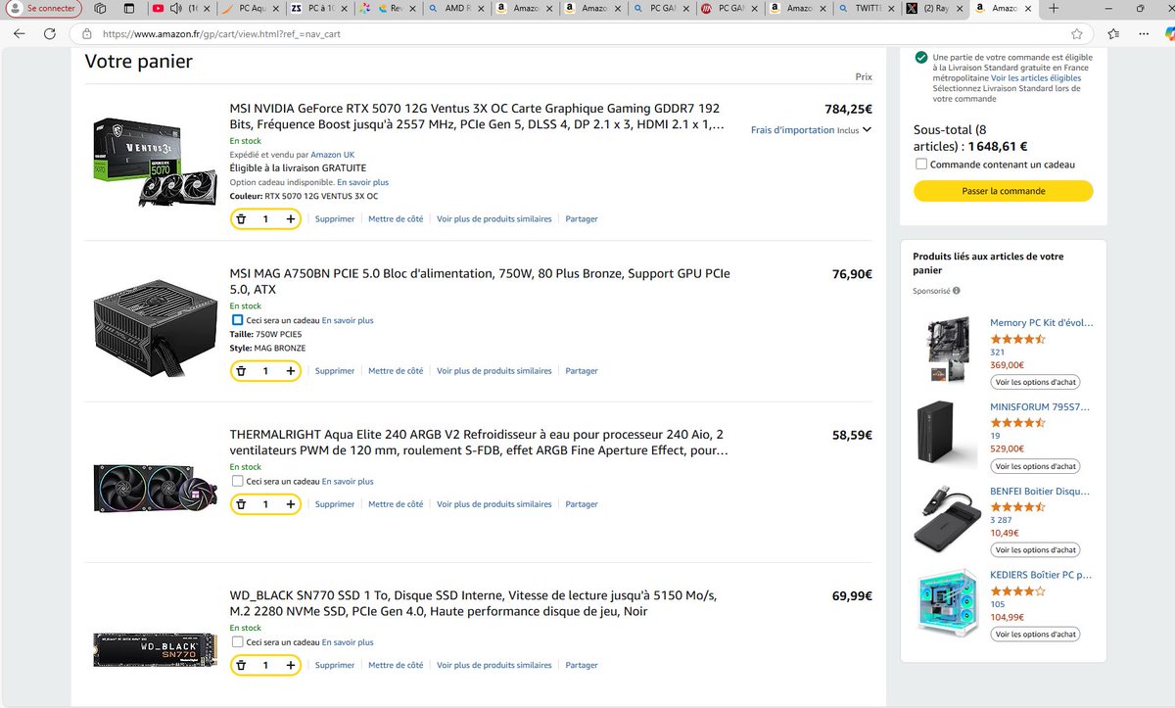The width and height of the screenshot is (1175, 708).
Task: Increase MSI MAG A750BN quantity
Action: (290, 371)
